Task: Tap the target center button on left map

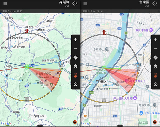Action: coord(75,84)
